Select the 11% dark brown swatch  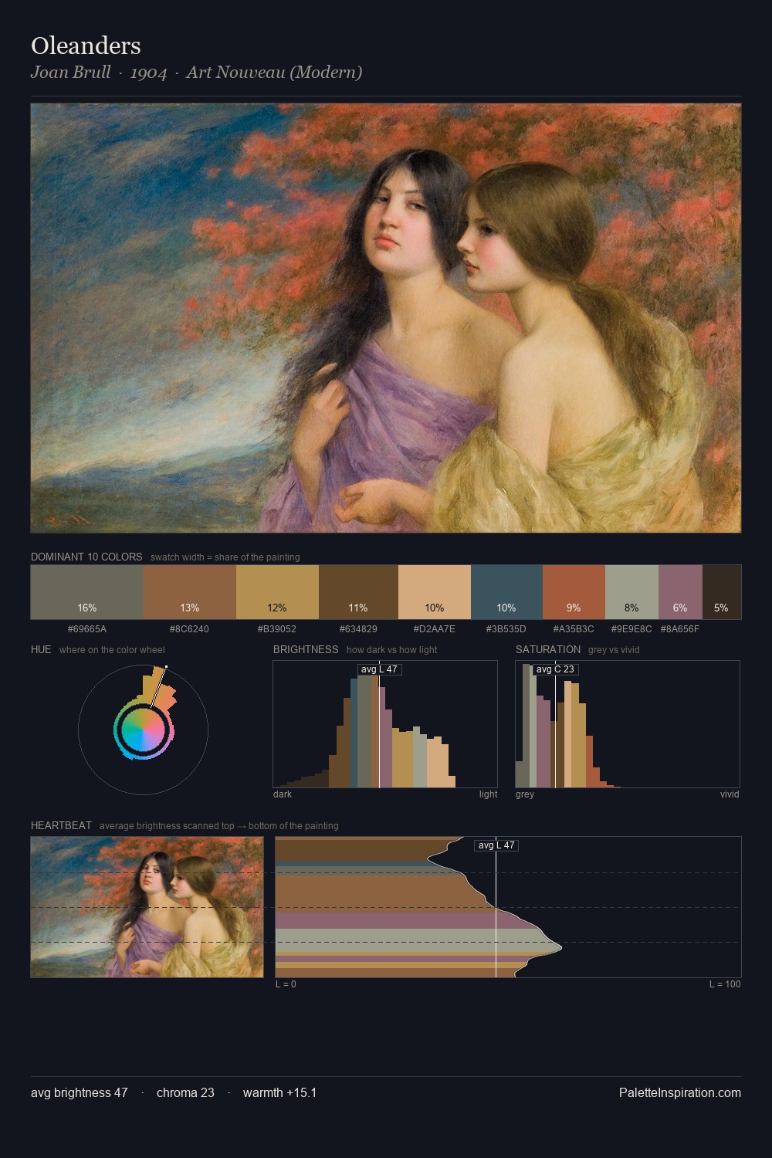358,592
